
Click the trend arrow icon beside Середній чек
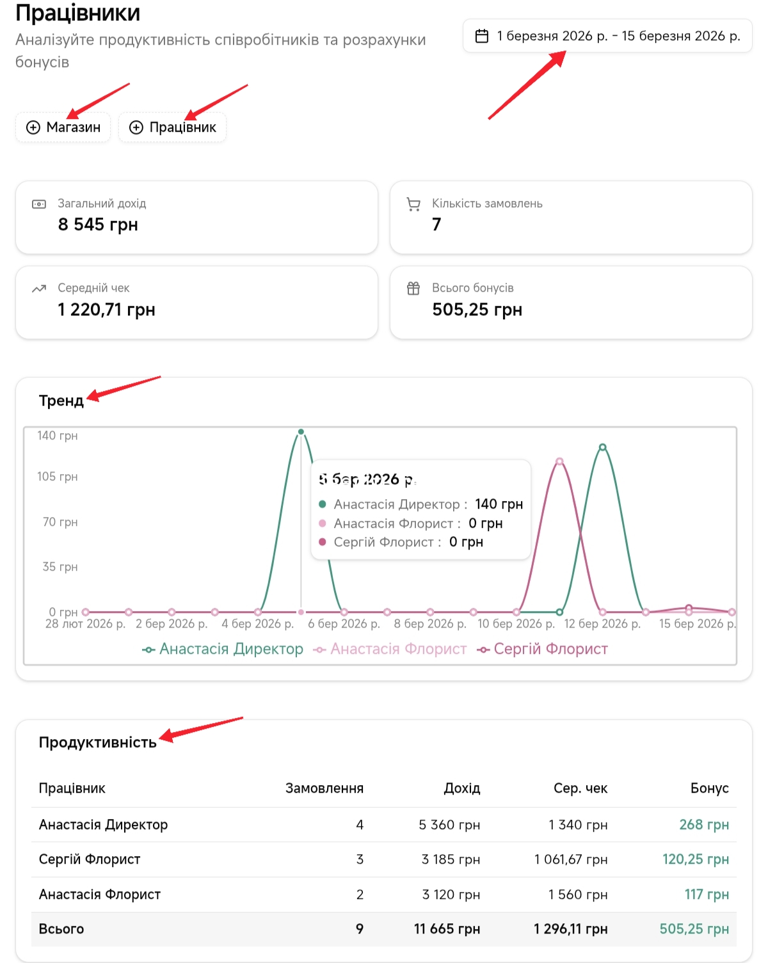(39, 289)
